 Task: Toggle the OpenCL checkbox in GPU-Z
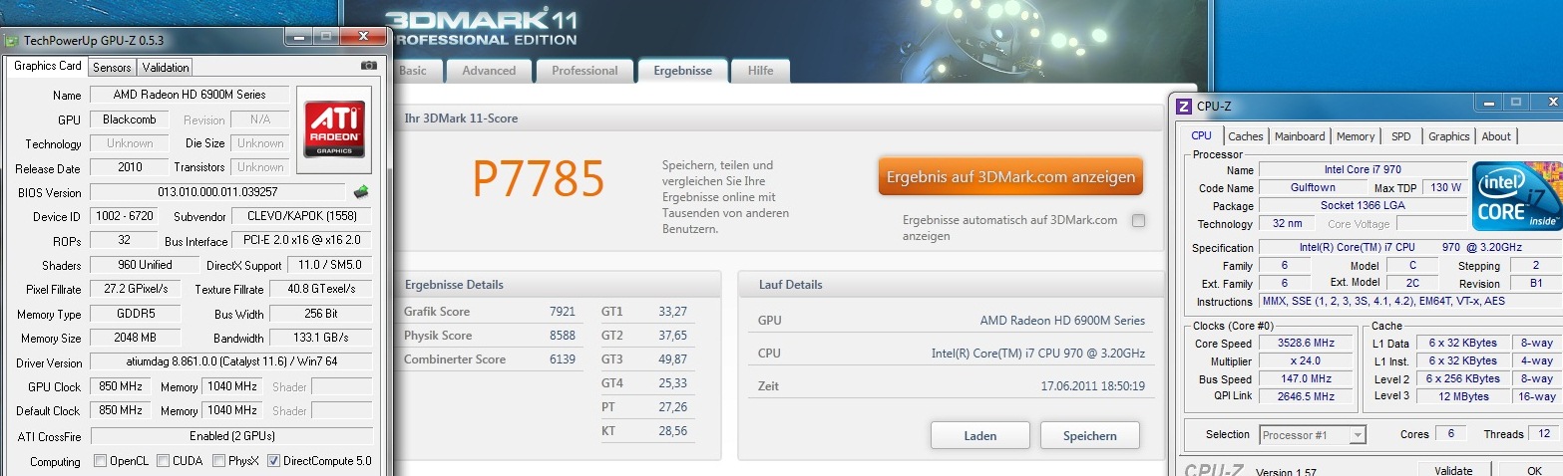tap(100, 461)
